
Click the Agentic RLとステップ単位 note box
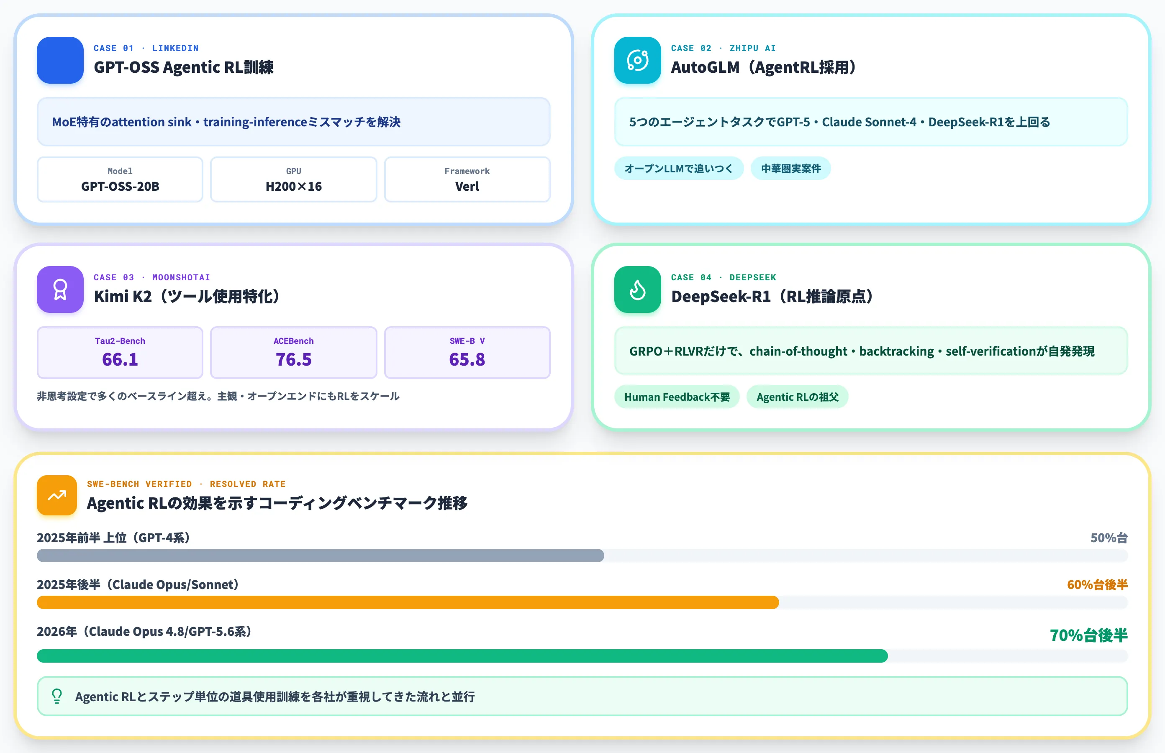click(582, 696)
